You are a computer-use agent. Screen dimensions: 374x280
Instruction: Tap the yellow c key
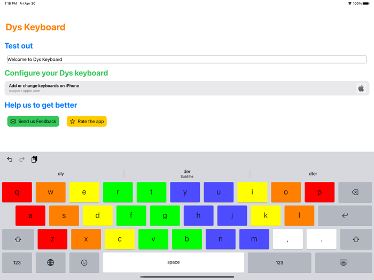pyautogui.click(x=120, y=239)
